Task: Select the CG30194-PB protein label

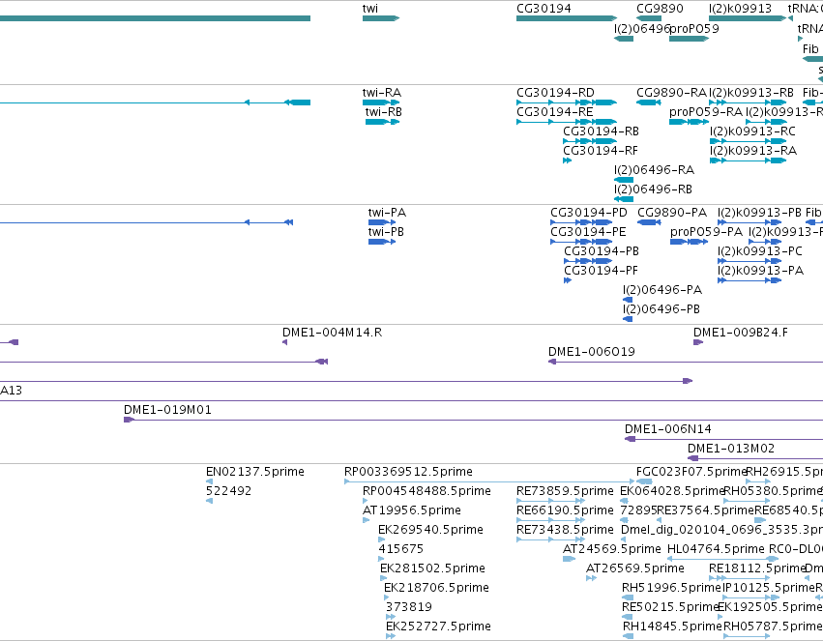Action: [x=602, y=251]
